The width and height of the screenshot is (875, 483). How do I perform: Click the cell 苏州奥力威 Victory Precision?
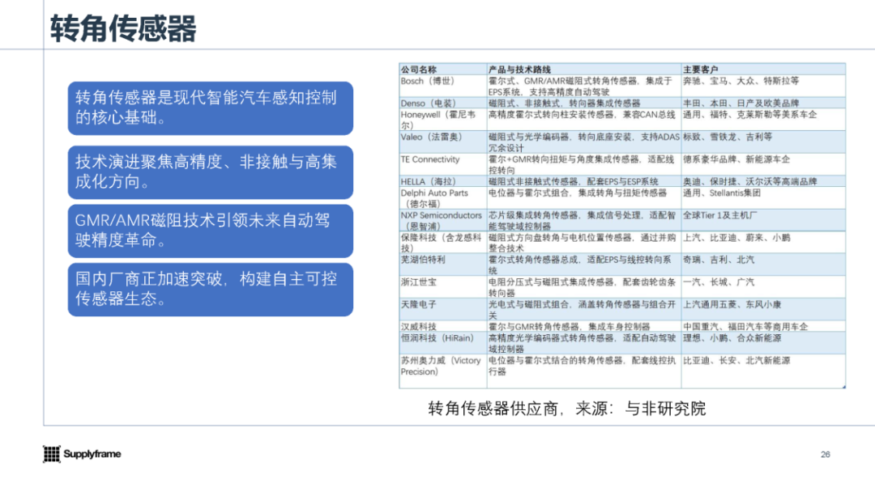click(x=443, y=371)
